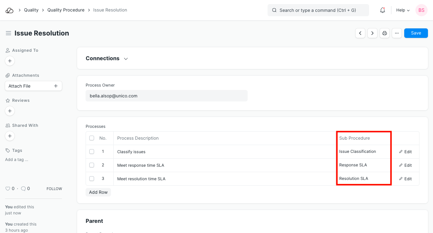433x233 pixels.
Task: Click the Save button
Action: [416, 33]
